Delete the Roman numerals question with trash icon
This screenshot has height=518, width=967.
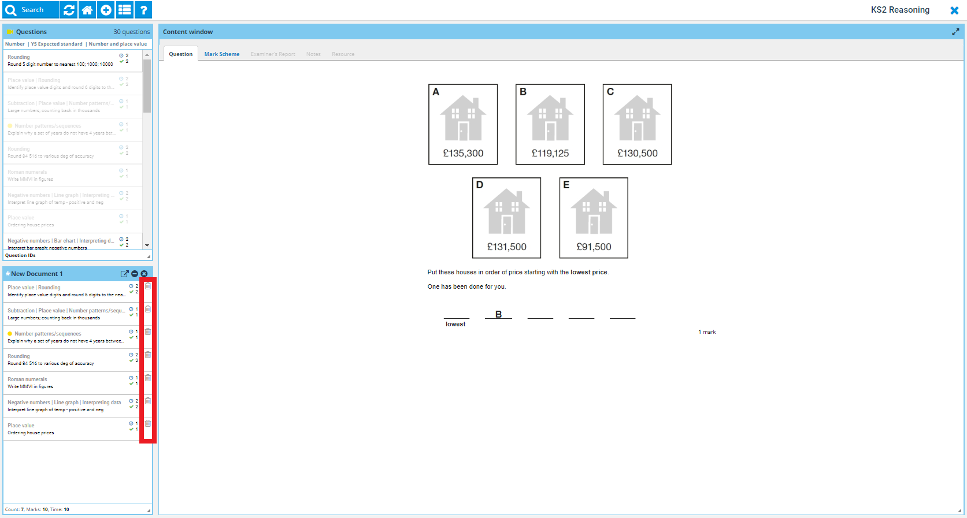click(x=148, y=378)
